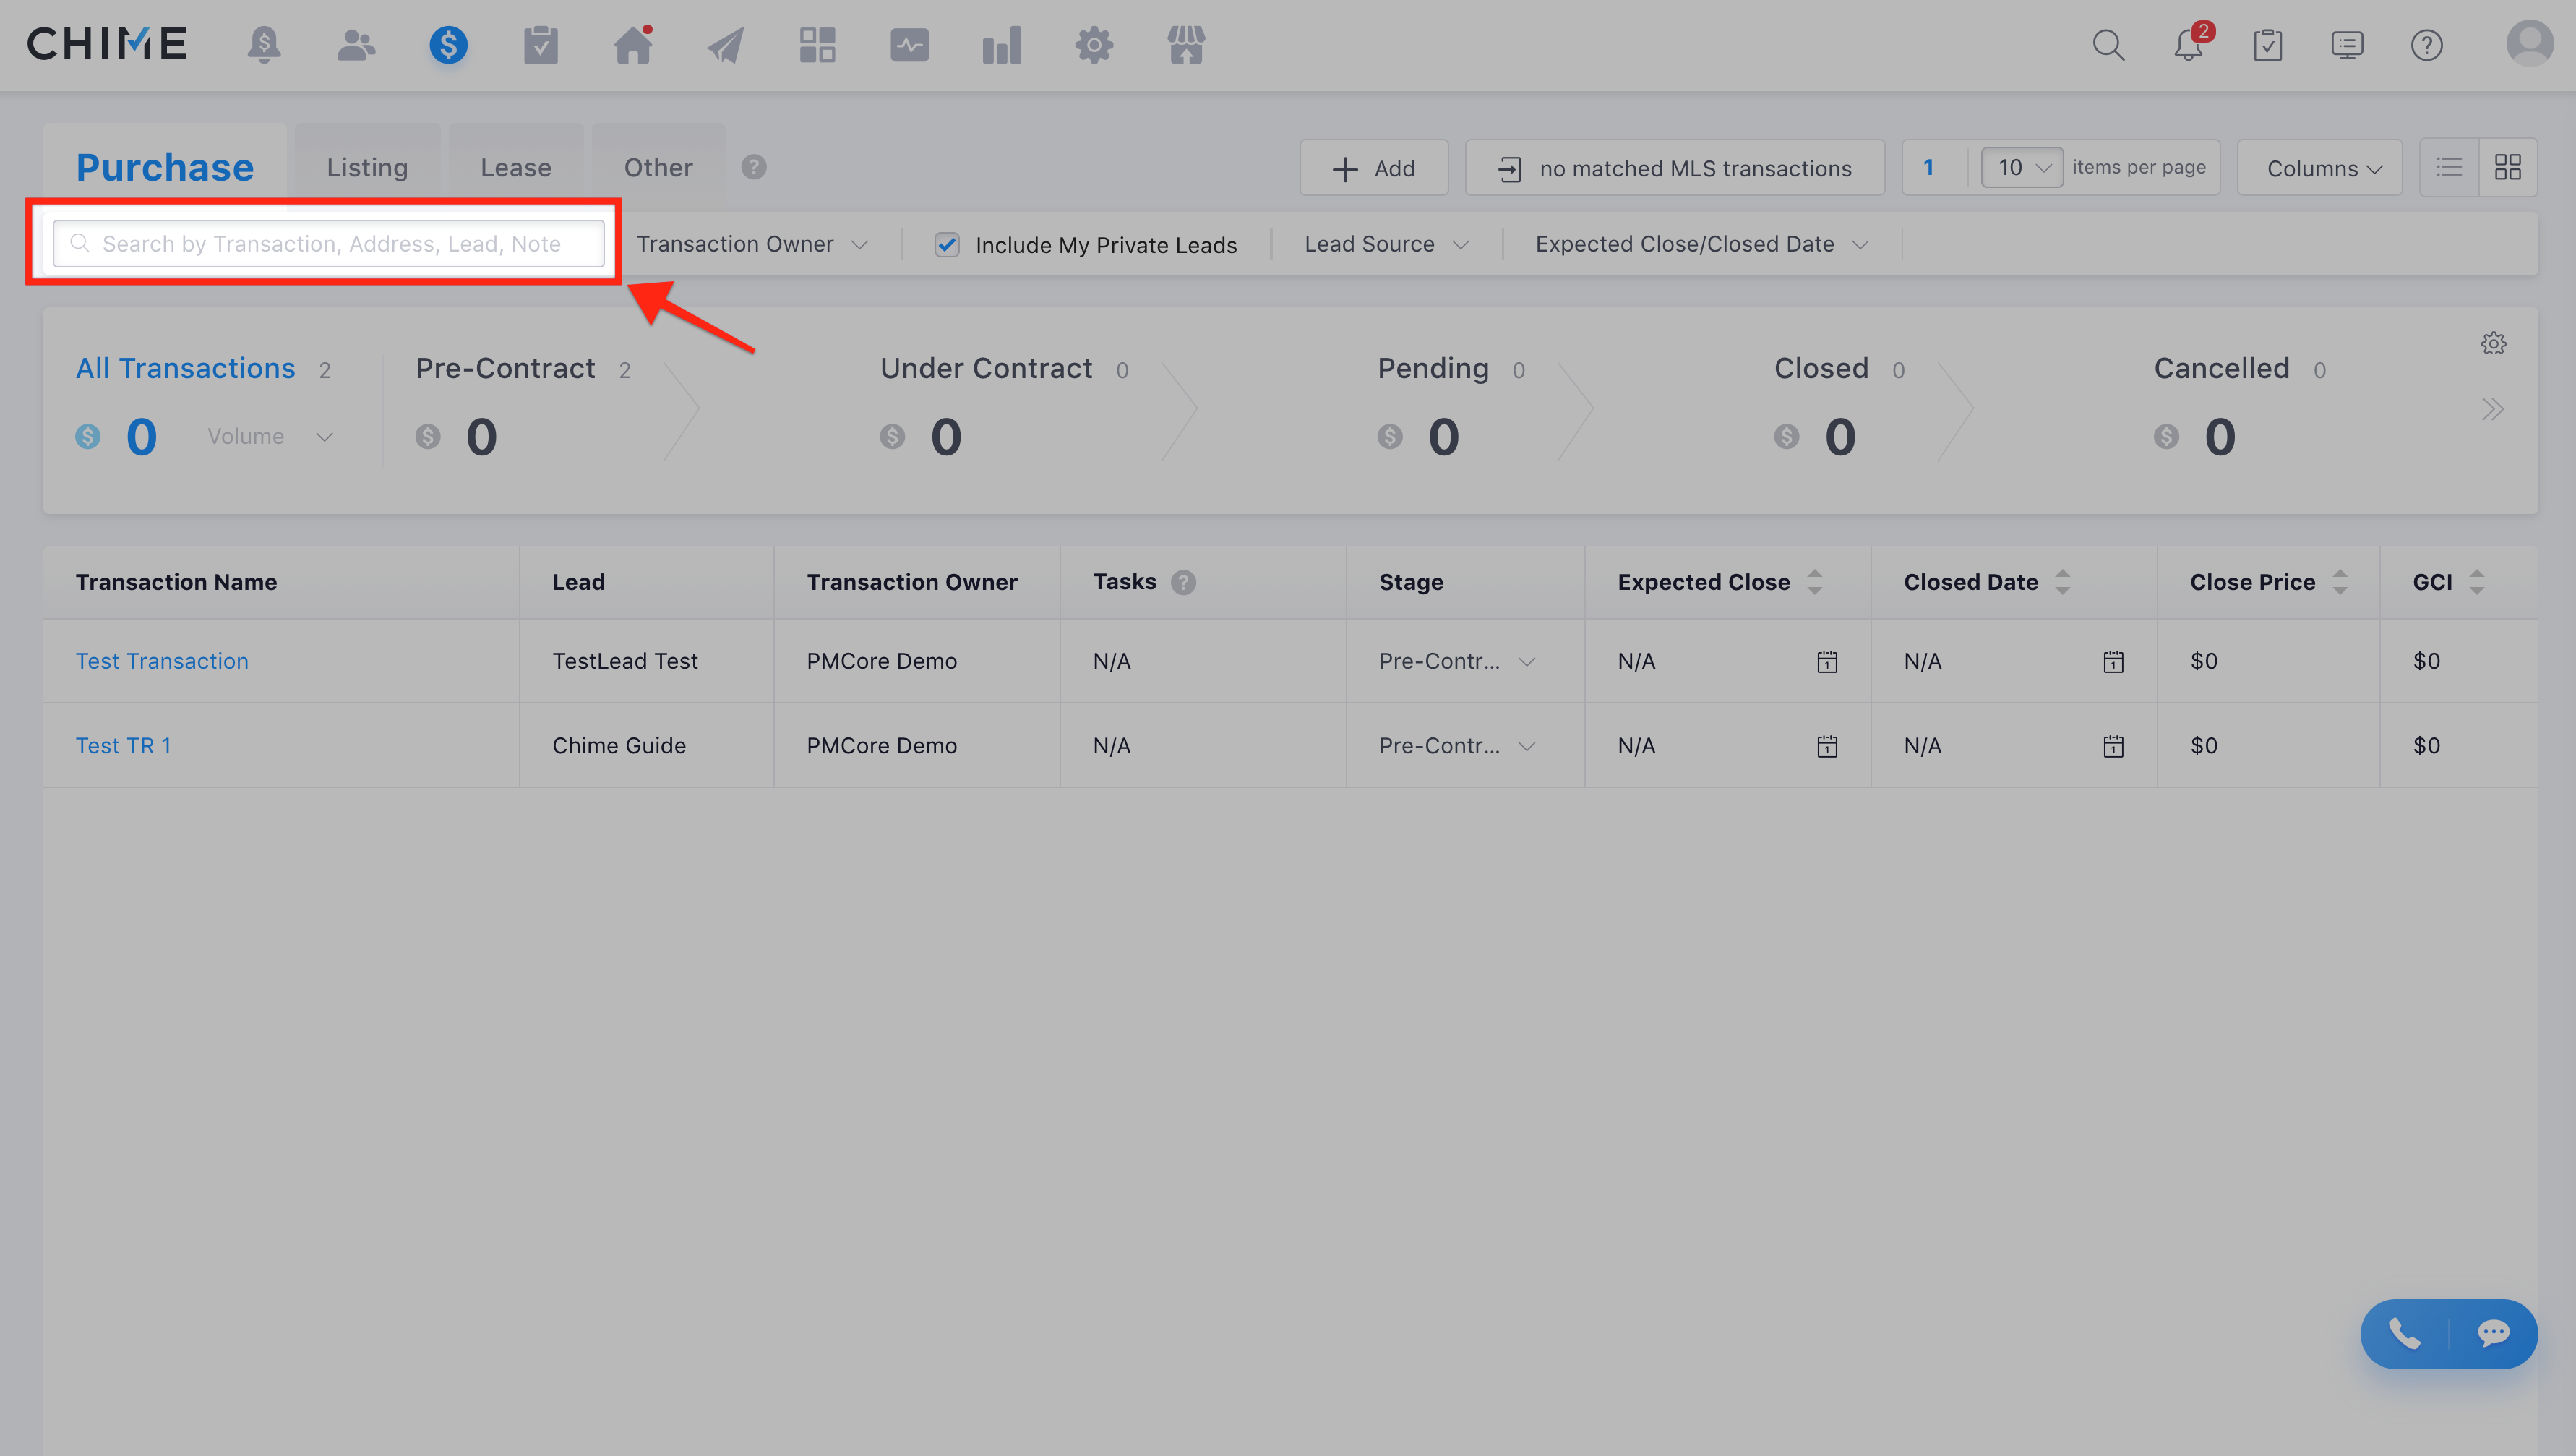Open Closed Date calendar for Test Transaction
The image size is (2576, 1456).
click(x=2113, y=661)
